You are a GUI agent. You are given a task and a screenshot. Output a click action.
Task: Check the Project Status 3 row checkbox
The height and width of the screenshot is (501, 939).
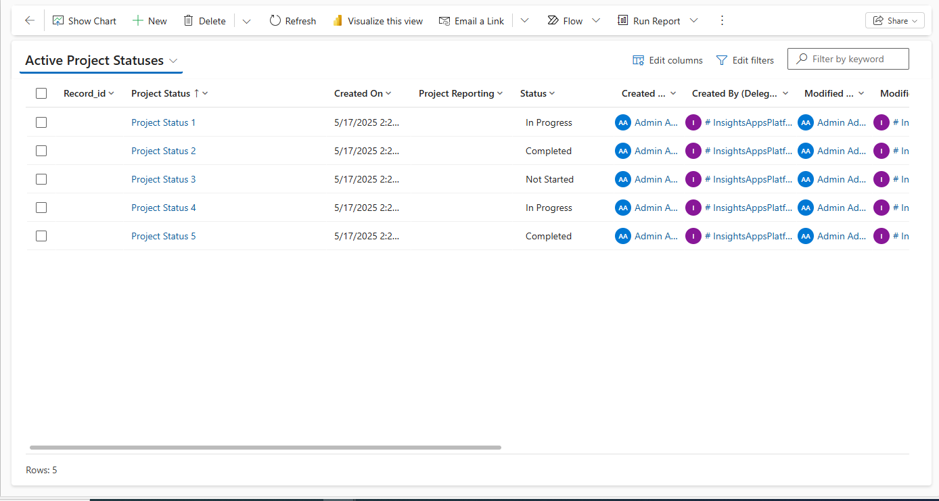pos(41,178)
